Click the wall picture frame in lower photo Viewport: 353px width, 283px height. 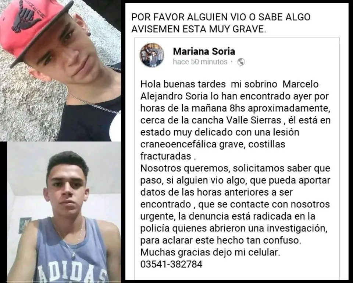tap(25, 225)
